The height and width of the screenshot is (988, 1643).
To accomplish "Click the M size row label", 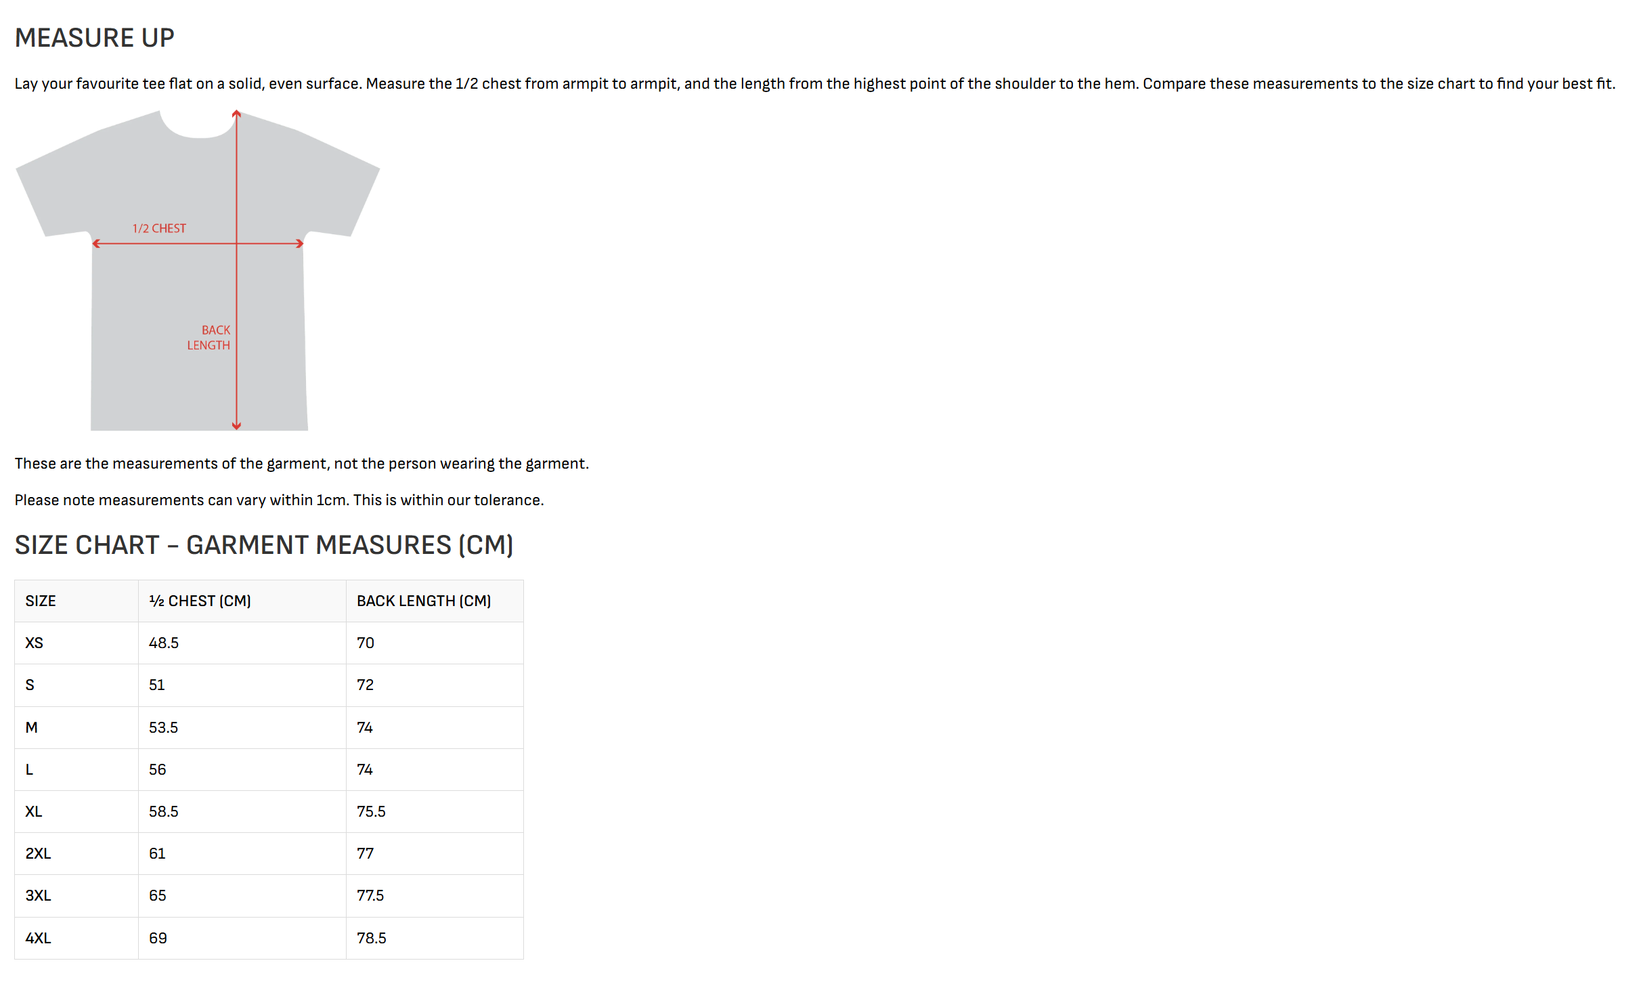I will tap(31, 728).
